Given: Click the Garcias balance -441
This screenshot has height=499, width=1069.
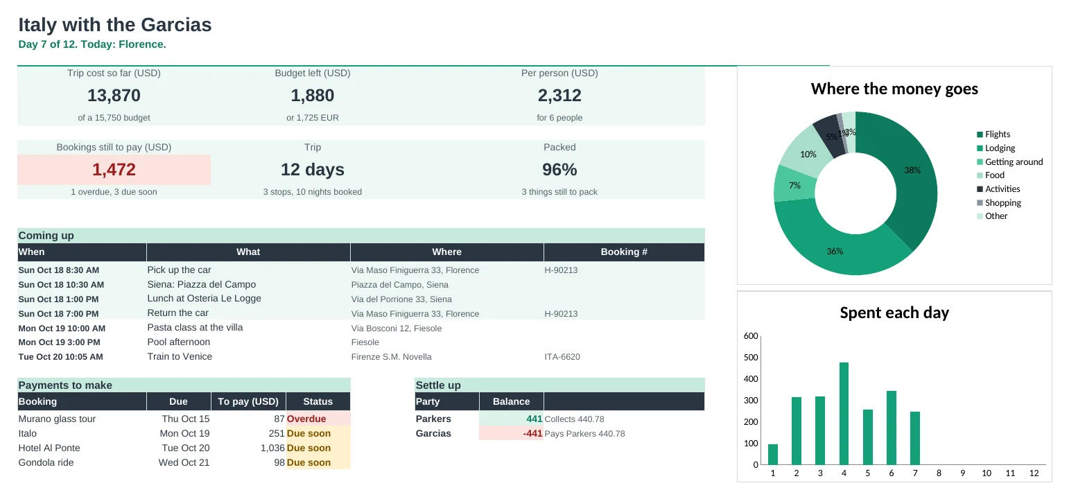Looking at the screenshot, I should pos(512,434).
